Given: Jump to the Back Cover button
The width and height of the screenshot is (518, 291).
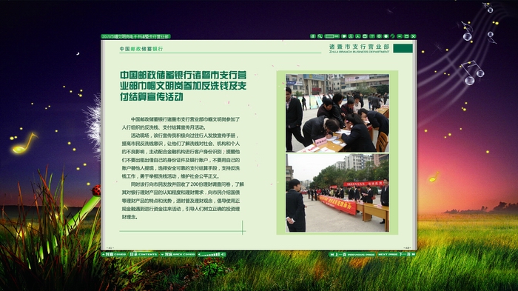Looking at the screenshot, I should point(178,254).
